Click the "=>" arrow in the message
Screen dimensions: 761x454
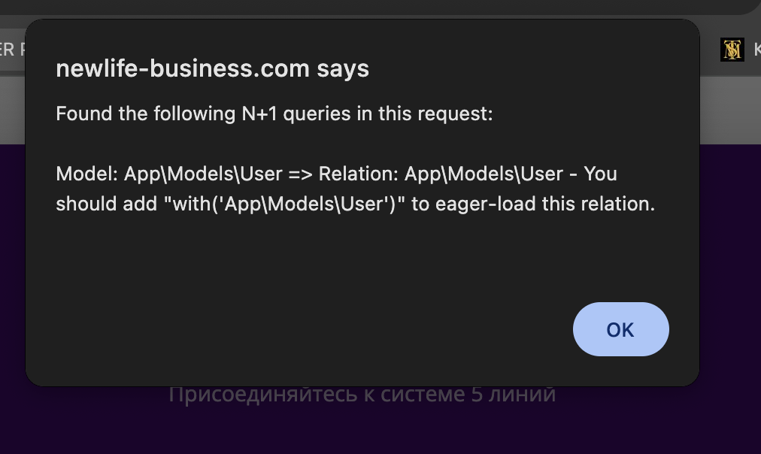pos(300,174)
